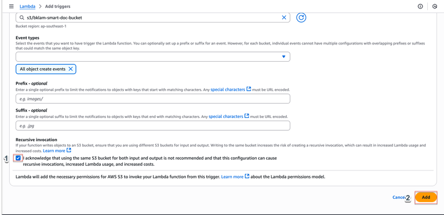Remove the All object create events chip
This screenshot has height=215, width=444.
[71, 69]
